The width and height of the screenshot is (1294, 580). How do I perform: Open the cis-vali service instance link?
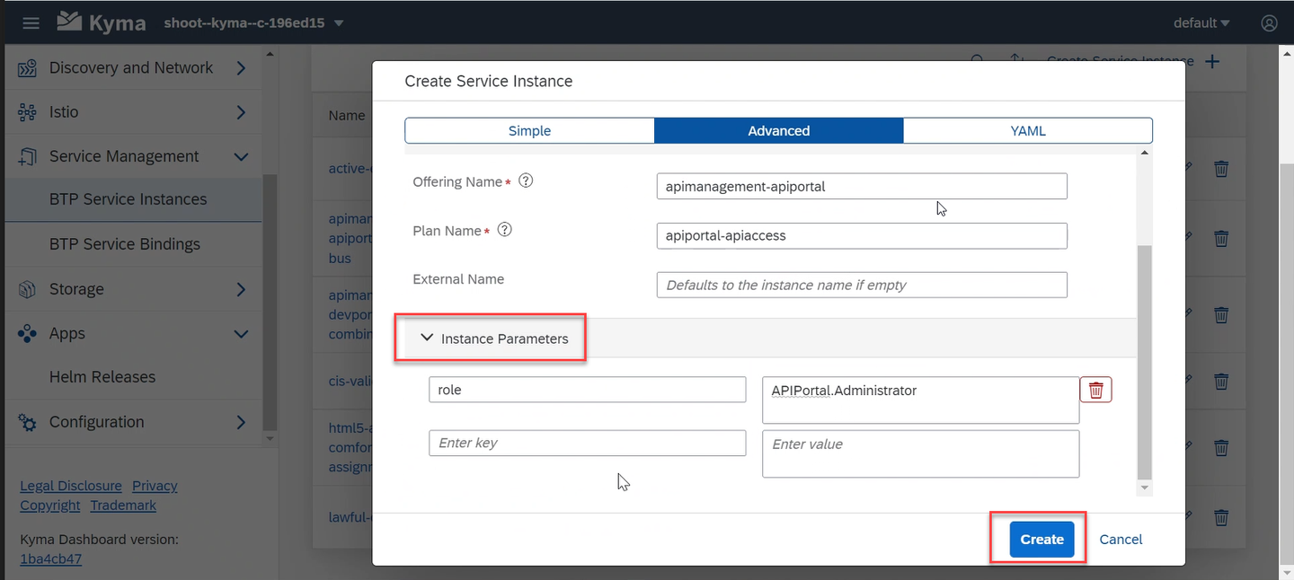pos(350,381)
